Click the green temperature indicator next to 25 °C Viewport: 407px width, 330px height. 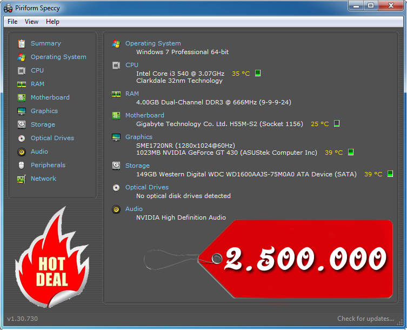point(337,123)
